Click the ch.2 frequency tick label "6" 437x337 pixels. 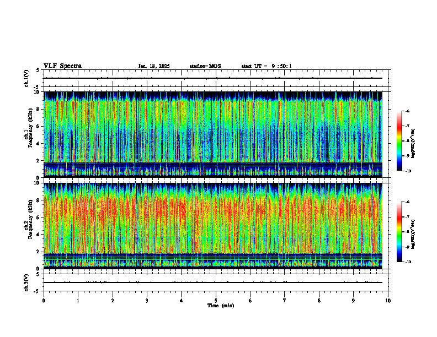pos(38,218)
